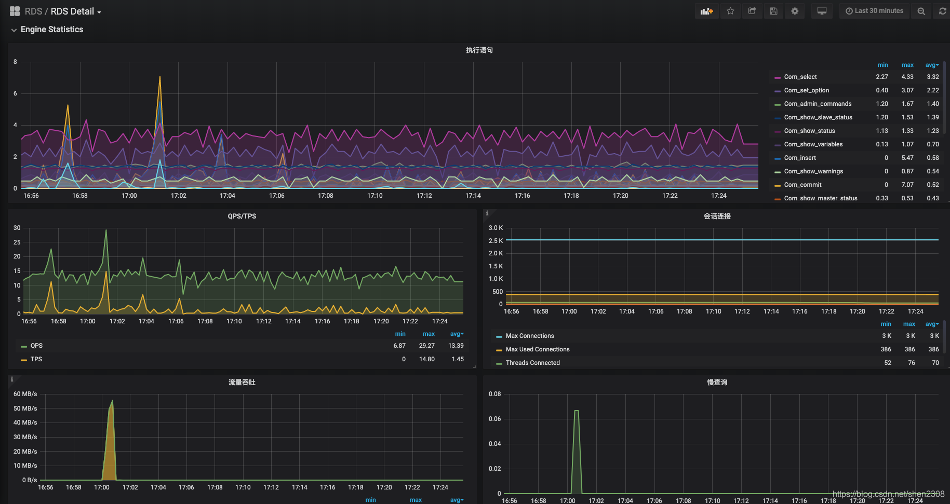Open the QPS/TPS panel title menu
The height and width of the screenshot is (504, 950).
[x=242, y=216]
